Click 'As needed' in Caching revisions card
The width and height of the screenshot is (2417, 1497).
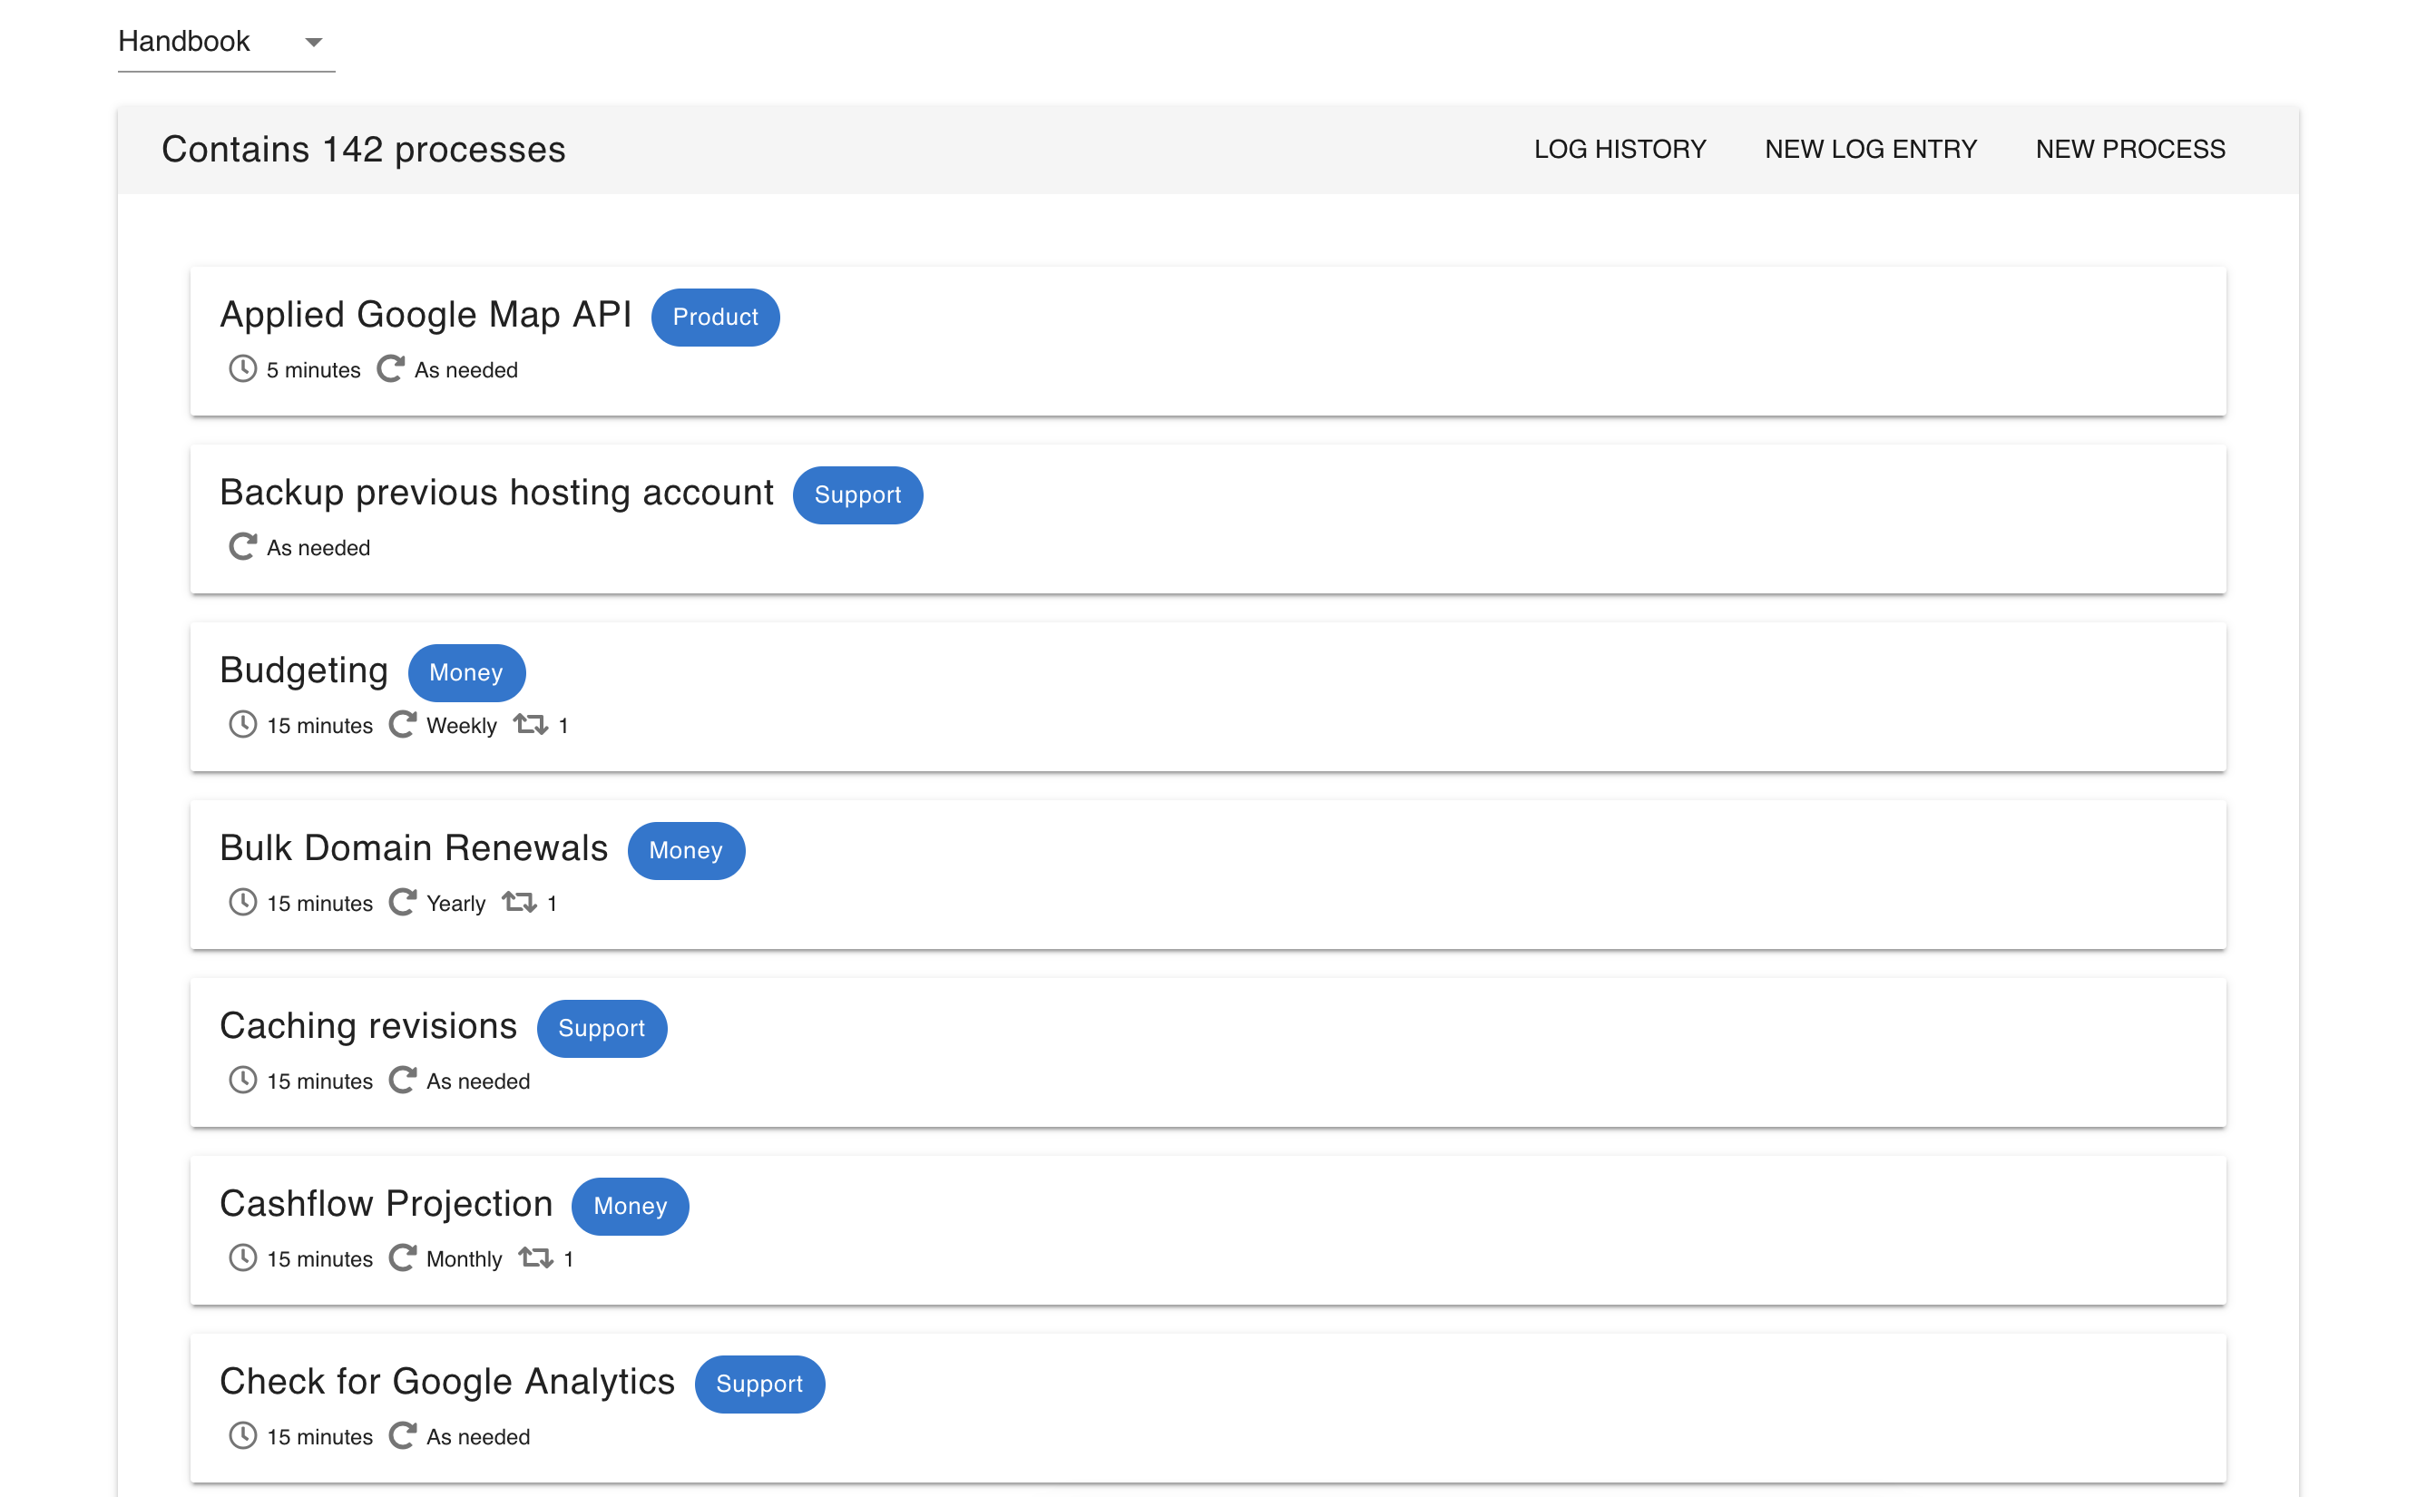click(478, 1081)
